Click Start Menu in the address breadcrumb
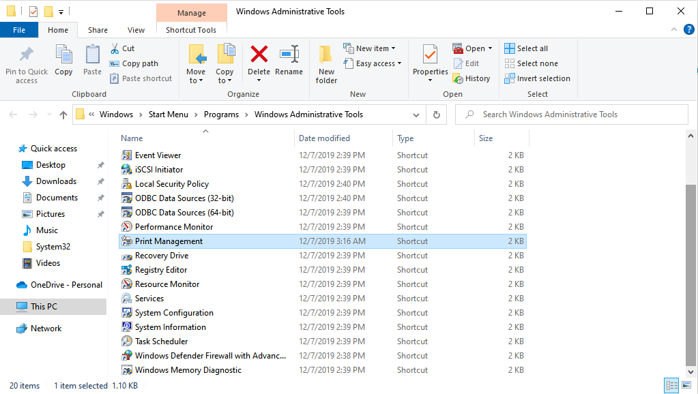 [169, 115]
